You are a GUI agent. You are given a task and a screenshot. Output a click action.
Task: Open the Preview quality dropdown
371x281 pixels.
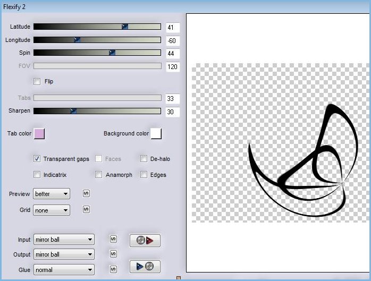click(52, 194)
